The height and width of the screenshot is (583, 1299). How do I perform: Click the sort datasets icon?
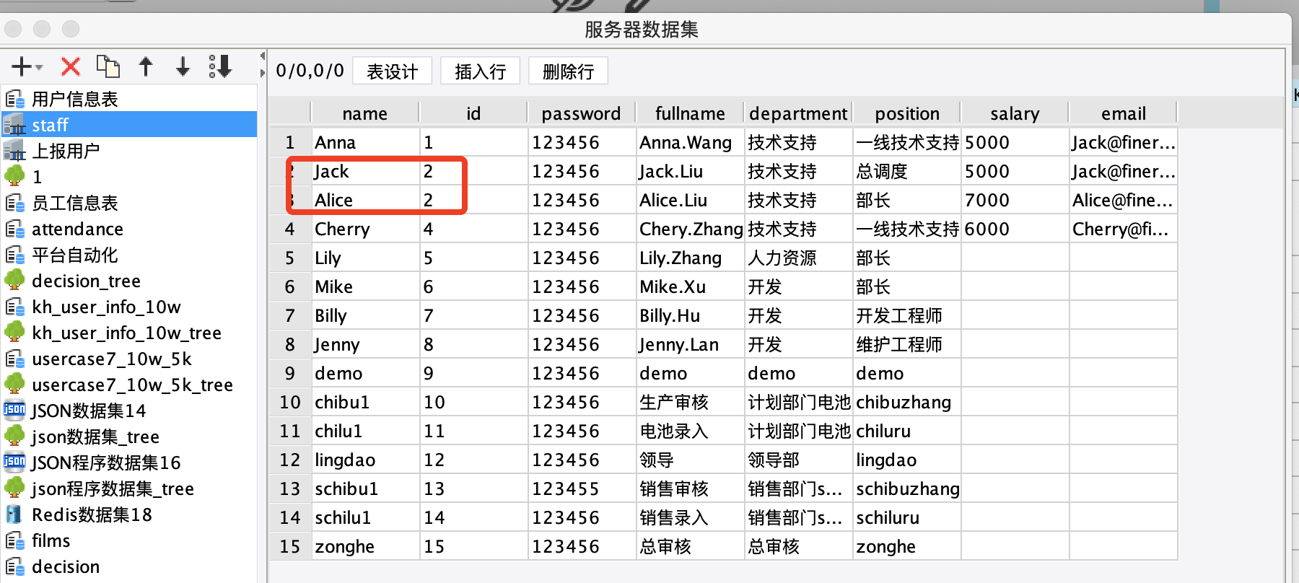pos(220,66)
